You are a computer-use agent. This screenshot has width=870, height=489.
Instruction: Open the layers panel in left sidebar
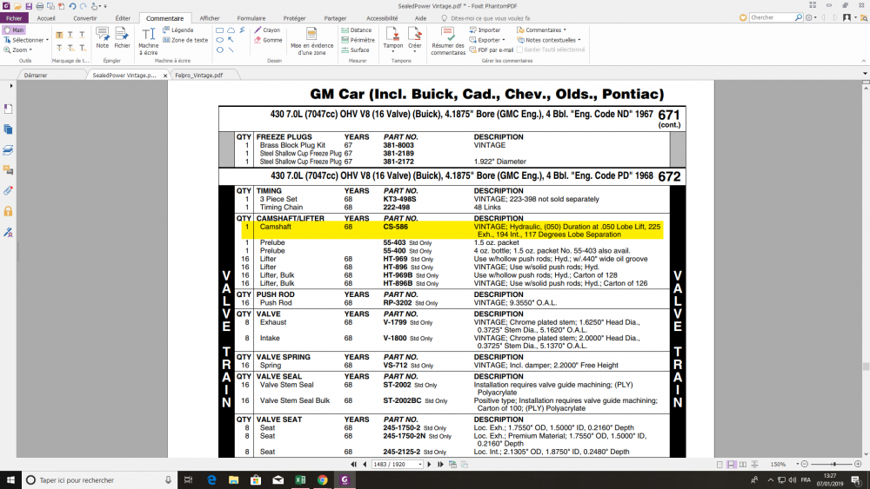(9, 149)
